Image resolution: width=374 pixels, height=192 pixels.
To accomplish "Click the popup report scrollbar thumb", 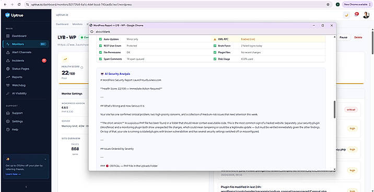I will click(x=334, y=110).
